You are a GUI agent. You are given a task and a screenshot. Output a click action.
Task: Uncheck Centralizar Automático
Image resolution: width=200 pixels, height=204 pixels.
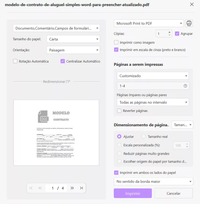click(x=63, y=61)
